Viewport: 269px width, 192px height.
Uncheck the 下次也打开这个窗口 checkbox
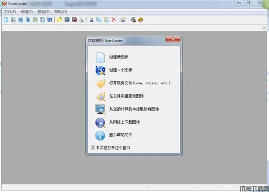pyautogui.click(x=93, y=147)
